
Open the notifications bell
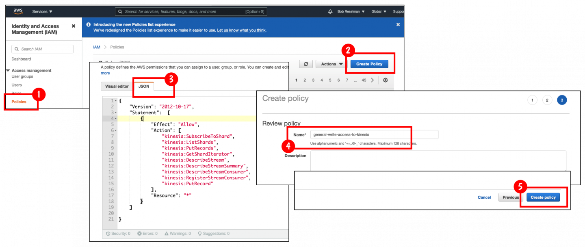tap(330, 11)
